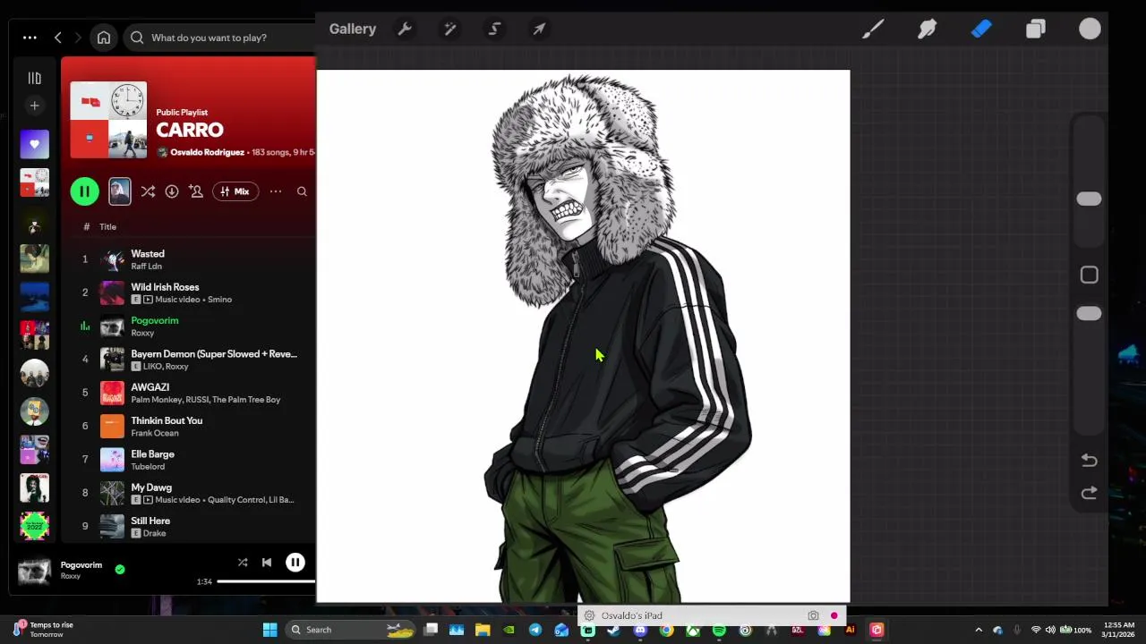The height and width of the screenshot is (644, 1146).
Task: Open Spotify three-dot main menu
Action: pos(30,38)
